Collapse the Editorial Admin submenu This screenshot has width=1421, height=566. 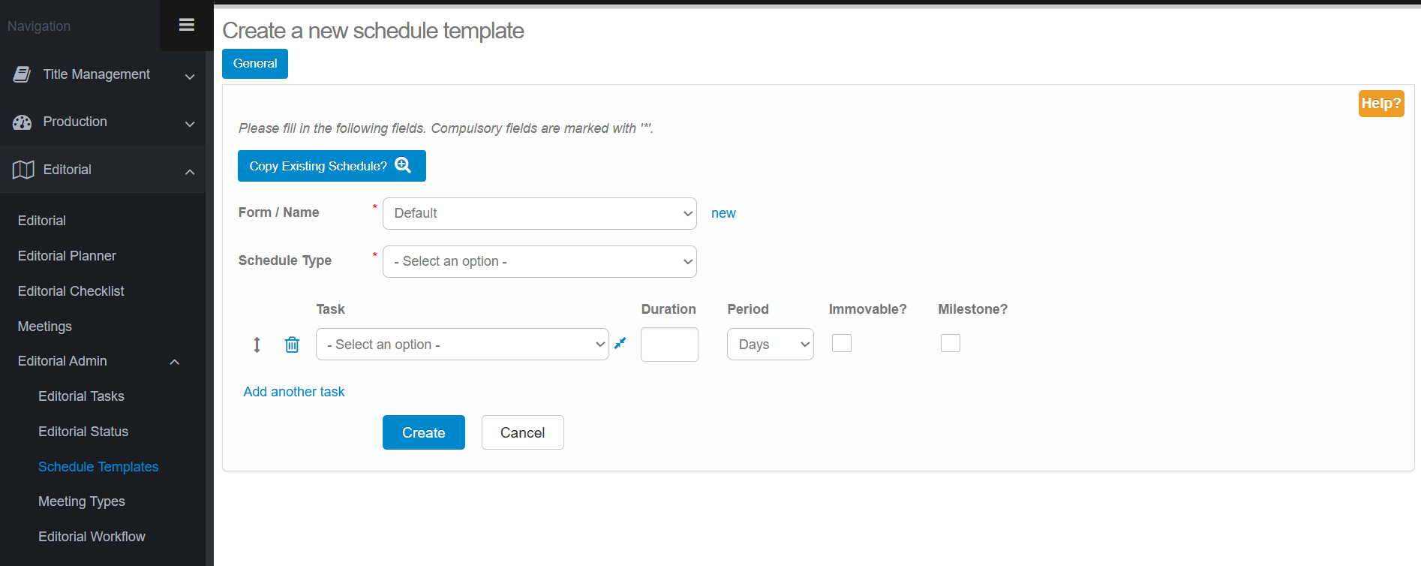[x=174, y=362]
